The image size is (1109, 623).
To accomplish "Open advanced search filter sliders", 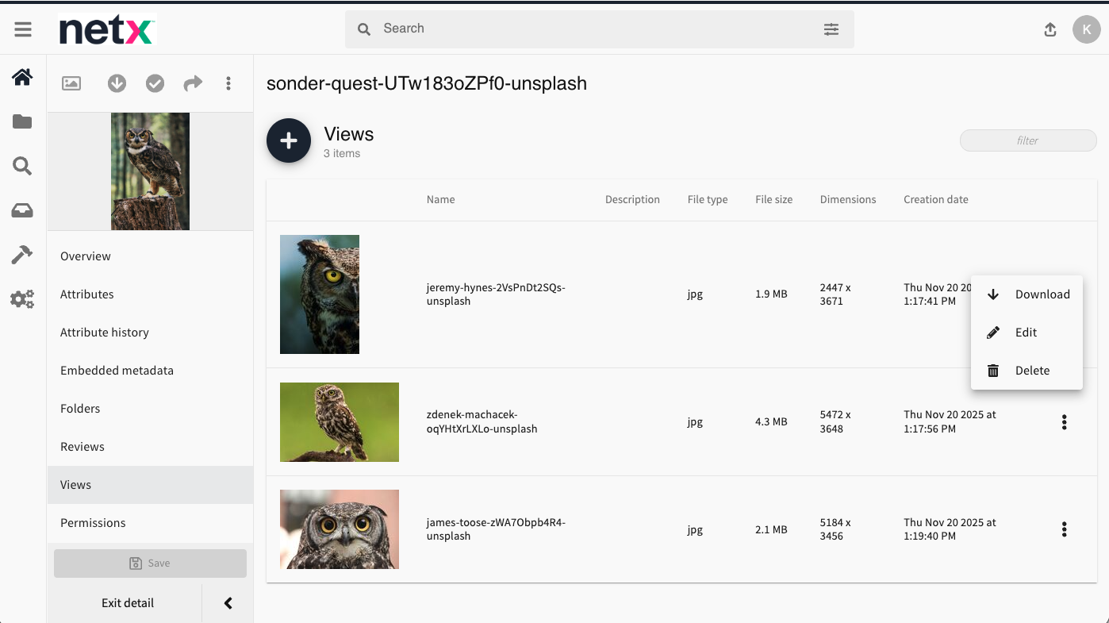I will [831, 29].
